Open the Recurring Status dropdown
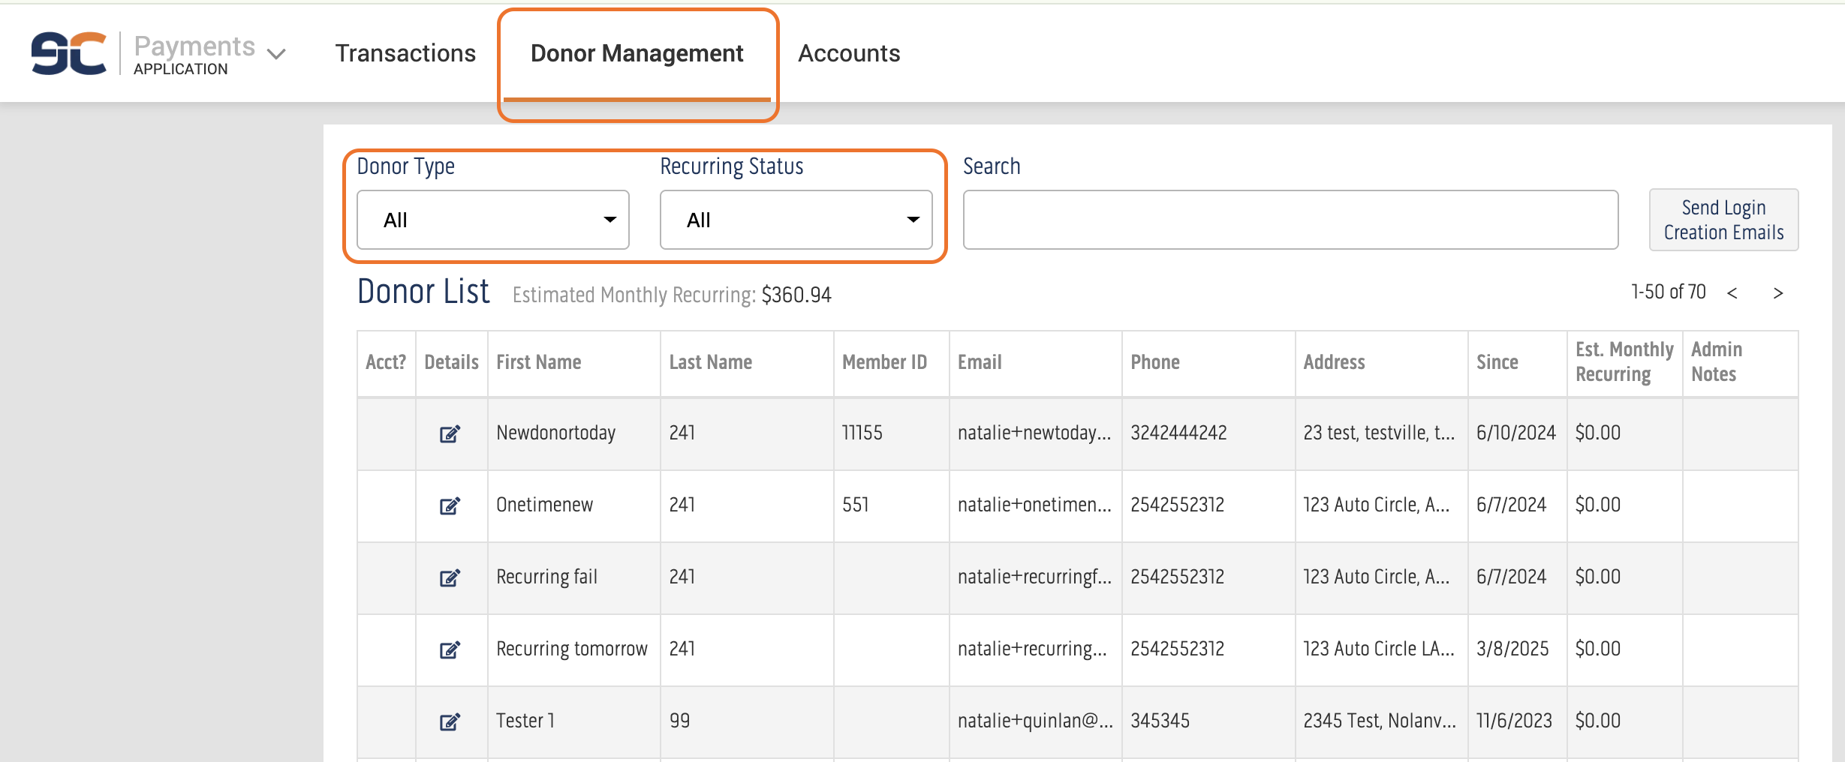 point(796,220)
